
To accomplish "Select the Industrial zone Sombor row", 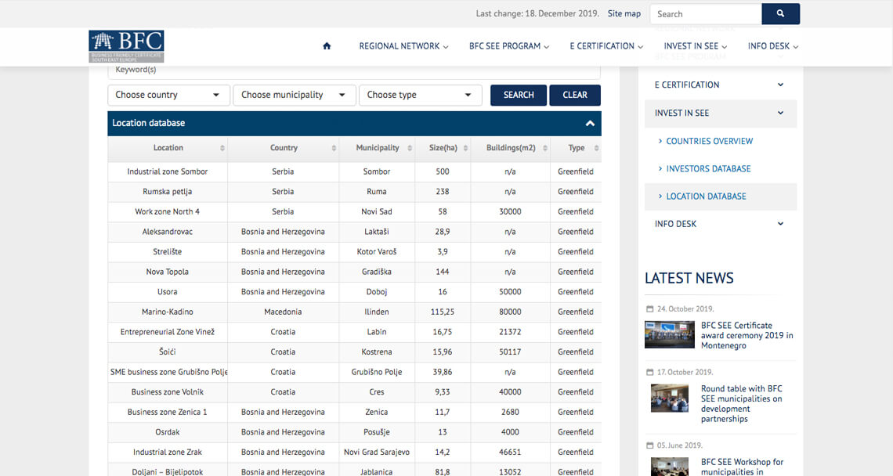I will 354,172.
